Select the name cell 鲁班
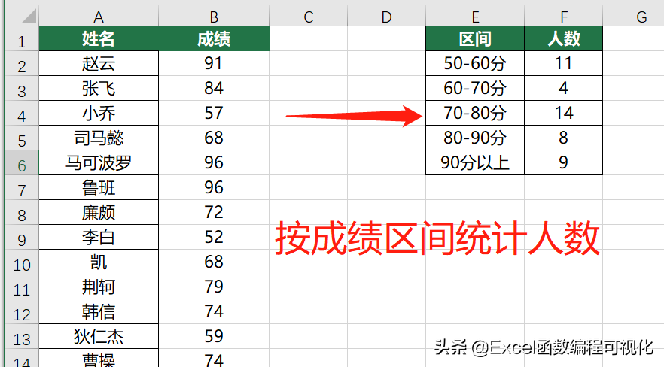 tap(99, 188)
